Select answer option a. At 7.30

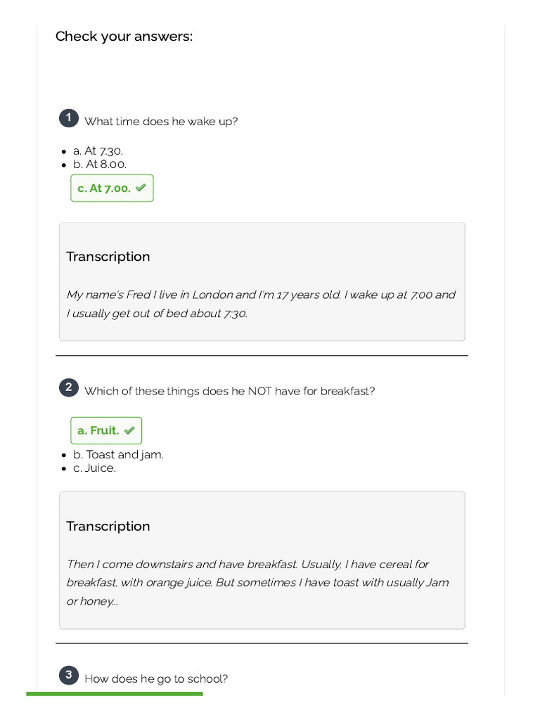(x=98, y=150)
